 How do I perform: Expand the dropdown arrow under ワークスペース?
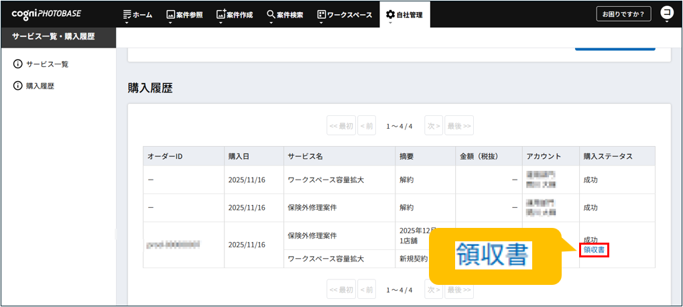click(x=321, y=23)
